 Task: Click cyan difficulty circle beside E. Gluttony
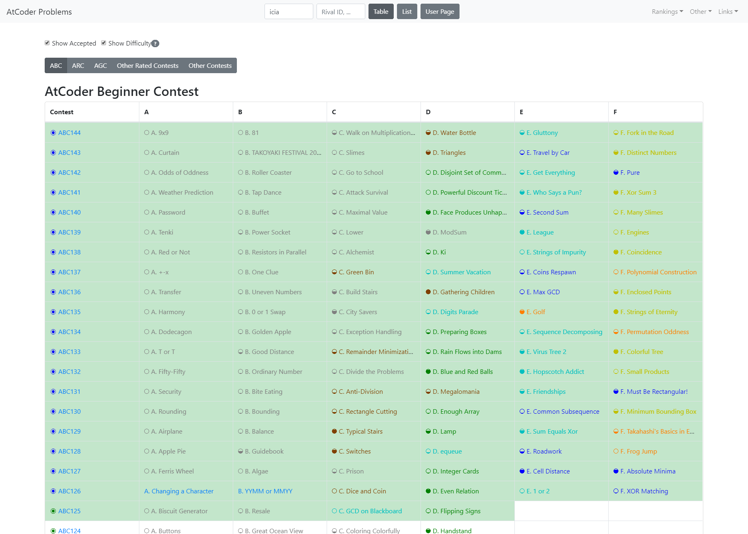pyautogui.click(x=522, y=133)
